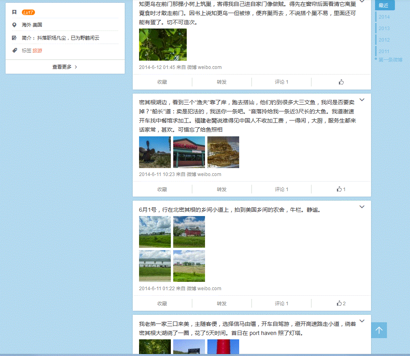Click the location pin icon
The height and width of the screenshot is (356, 410).
(15, 25)
